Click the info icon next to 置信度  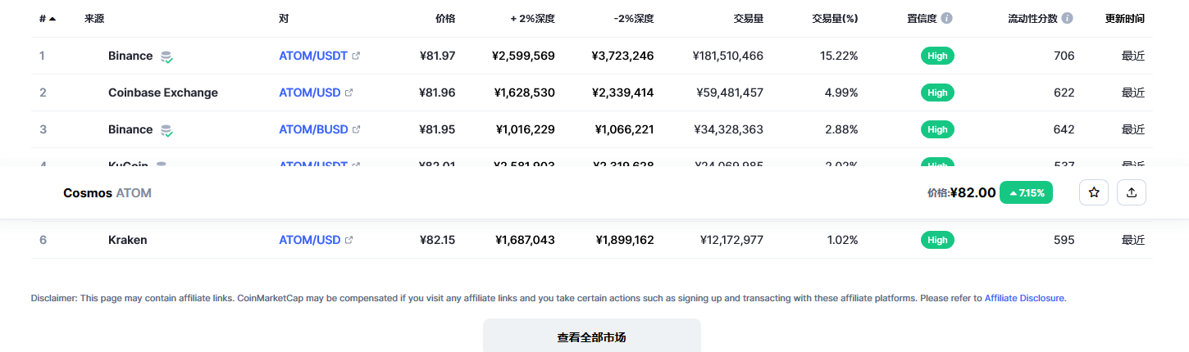947,18
